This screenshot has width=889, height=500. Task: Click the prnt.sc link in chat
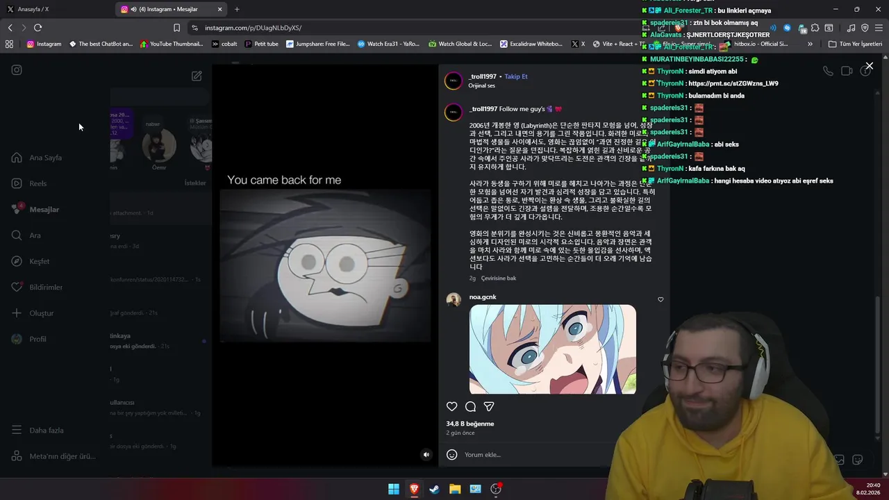pyautogui.click(x=733, y=83)
